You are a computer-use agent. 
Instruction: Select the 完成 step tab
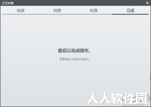(x=130, y=10)
